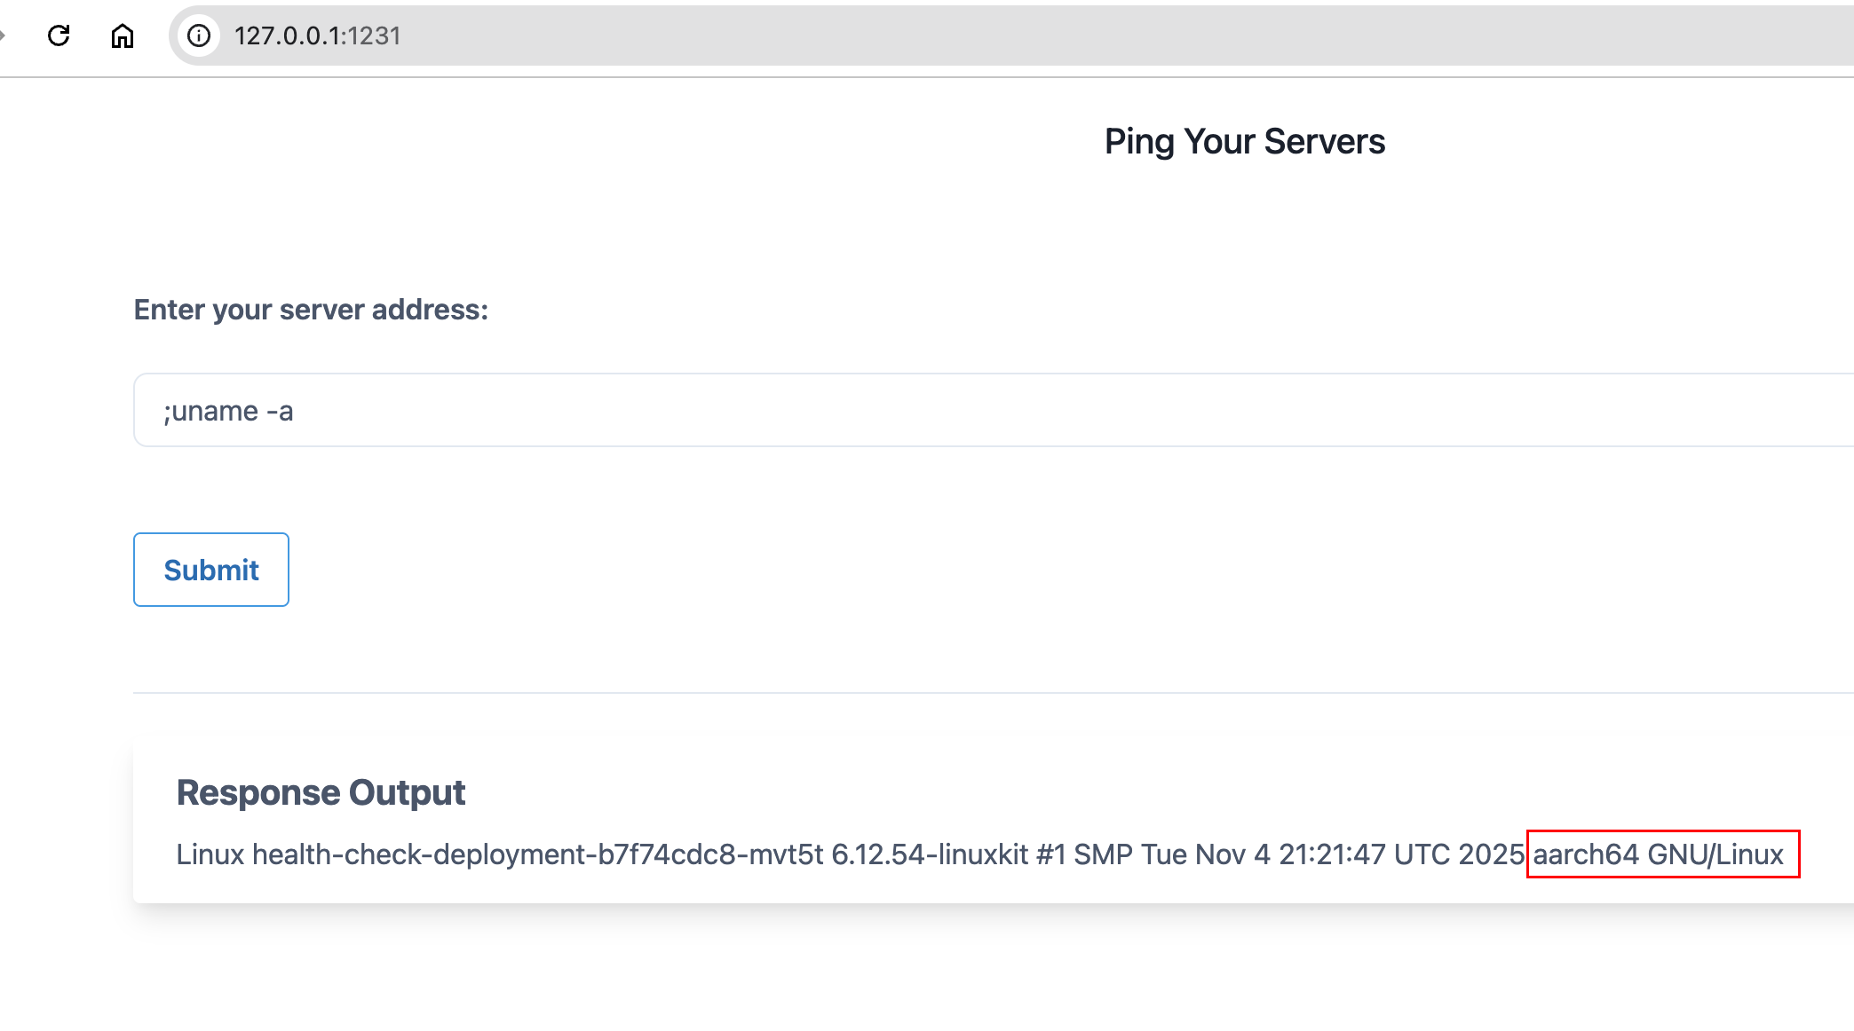Click the server address input field
The height and width of the screenshot is (1031, 1854).
tap(977, 410)
